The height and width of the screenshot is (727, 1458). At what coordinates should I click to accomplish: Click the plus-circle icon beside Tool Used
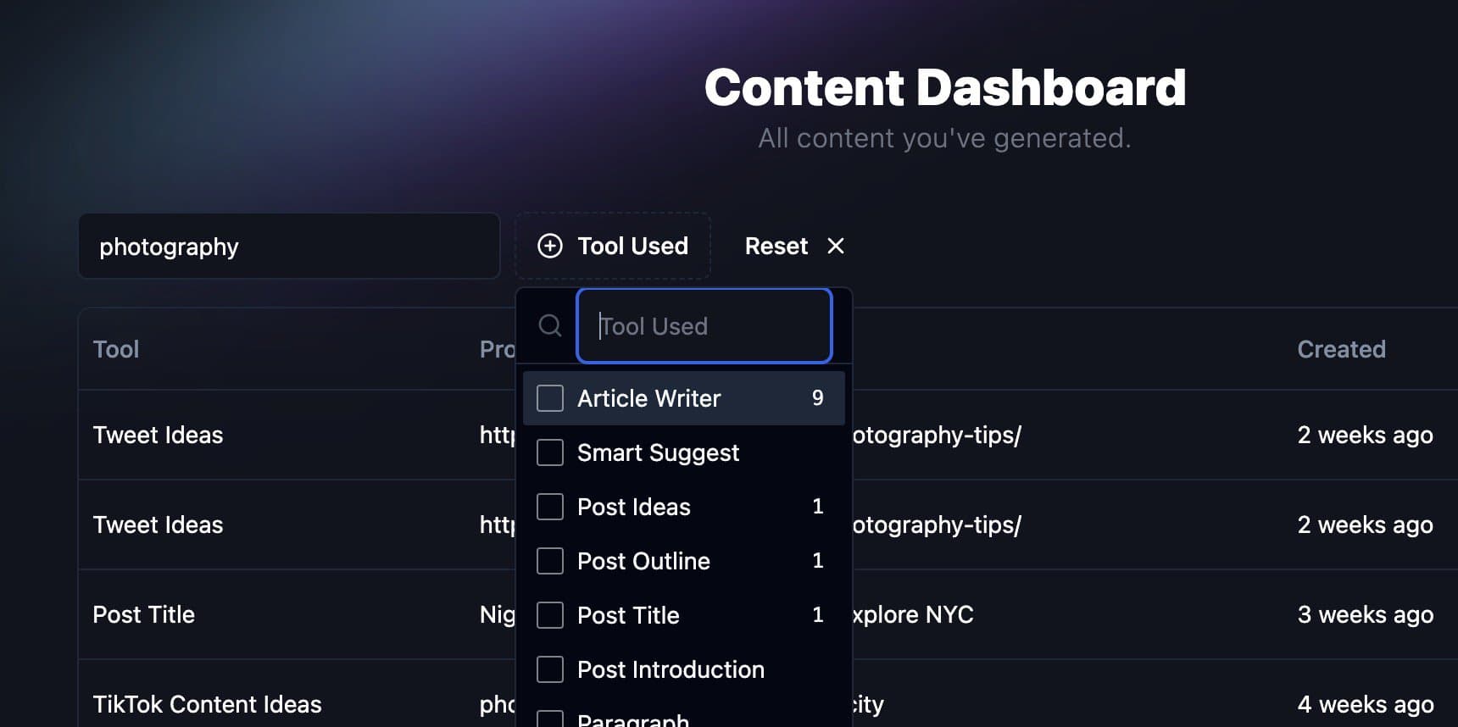(550, 246)
